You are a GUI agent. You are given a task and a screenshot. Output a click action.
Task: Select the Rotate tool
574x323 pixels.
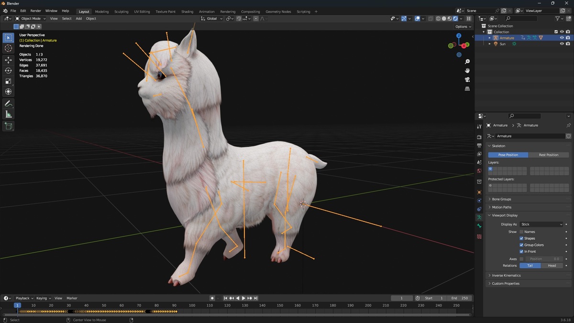pyautogui.click(x=8, y=70)
